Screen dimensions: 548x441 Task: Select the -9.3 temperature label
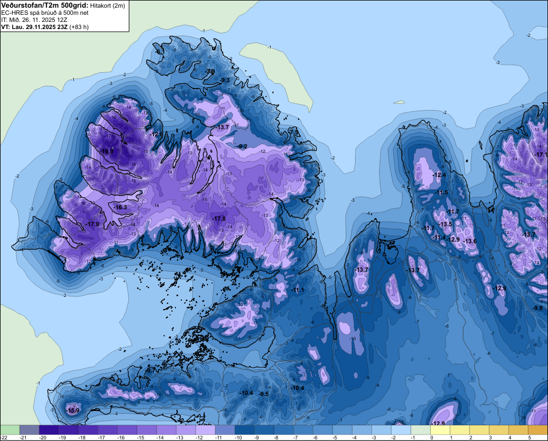coord(225,81)
